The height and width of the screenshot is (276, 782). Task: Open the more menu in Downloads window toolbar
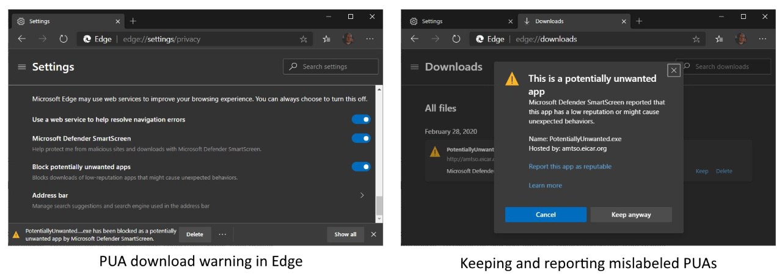pyautogui.click(x=763, y=38)
